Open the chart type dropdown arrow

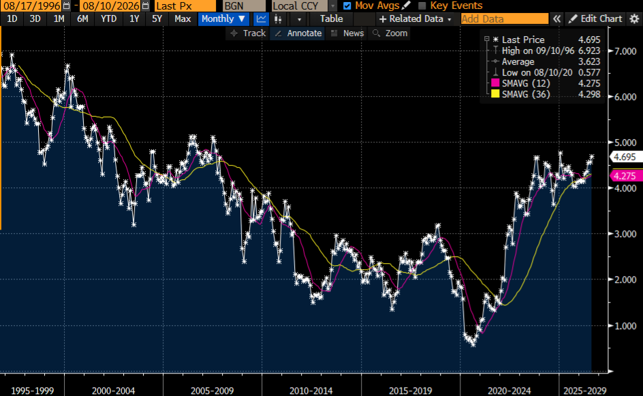(299, 19)
